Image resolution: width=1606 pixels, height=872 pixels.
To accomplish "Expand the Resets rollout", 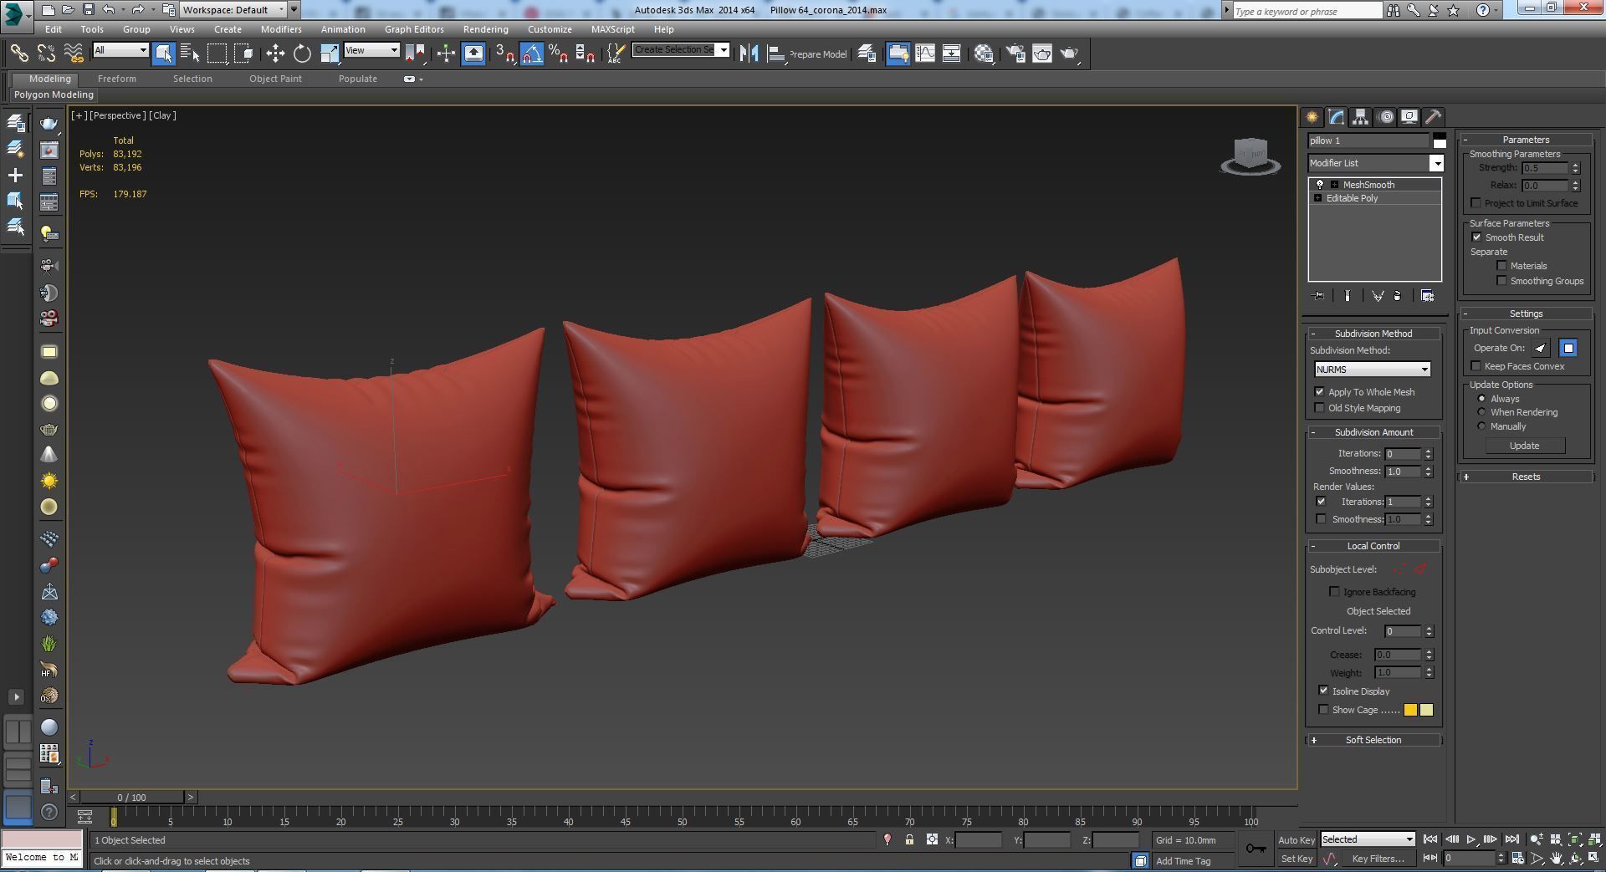I will tap(1526, 477).
